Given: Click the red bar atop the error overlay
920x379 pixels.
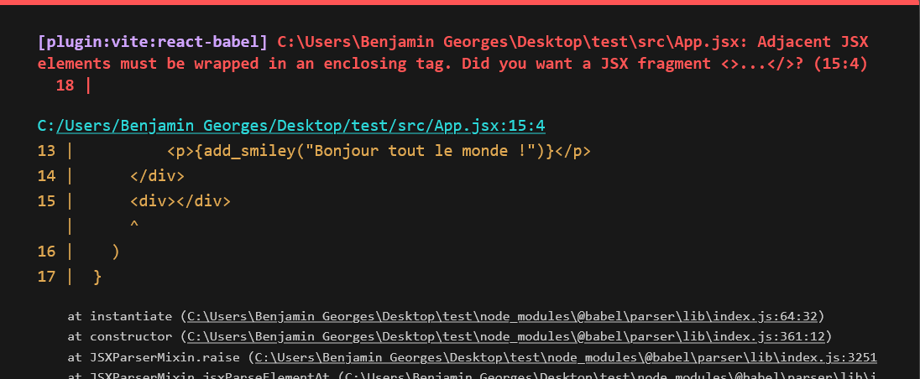Looking at the screenshot, I should coord(460,3).
